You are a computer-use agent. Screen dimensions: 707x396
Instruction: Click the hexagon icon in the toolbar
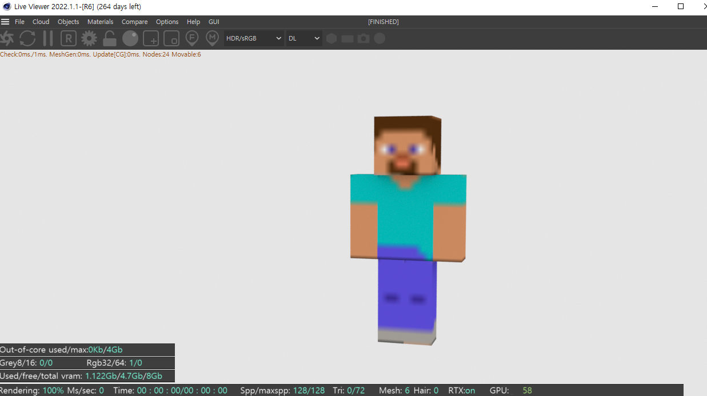coord(331,38)
